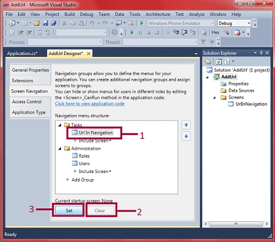This screenshot has width=275, height=242.
Task: Open the Thread combo box
Action: coord(160,42)
